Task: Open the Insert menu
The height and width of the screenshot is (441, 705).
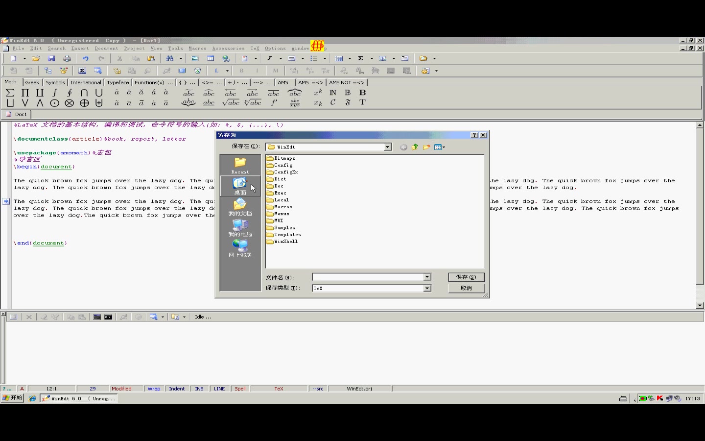Action: click(80, 49)
